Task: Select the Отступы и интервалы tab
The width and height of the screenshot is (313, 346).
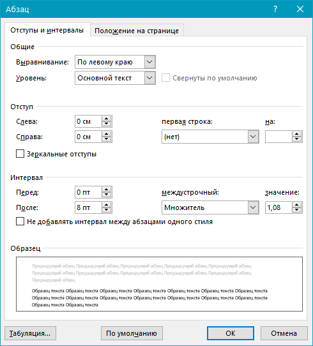Action: click(47, 30)
